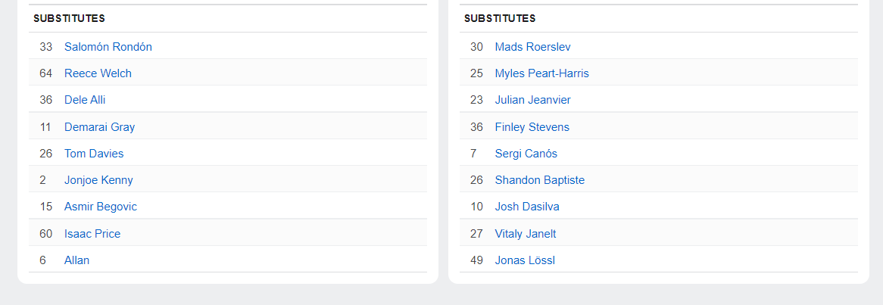Open Josh Dasilva's player page
This screenshot has width=883, height=305.
527,207
